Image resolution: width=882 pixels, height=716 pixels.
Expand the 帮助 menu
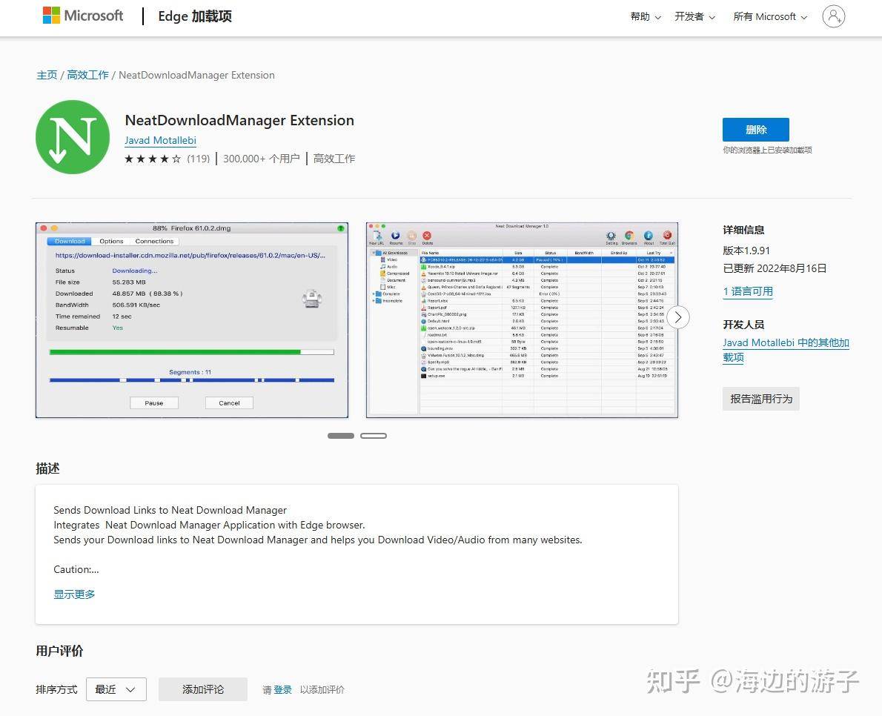pyautogui.click(x=645, y=17)
